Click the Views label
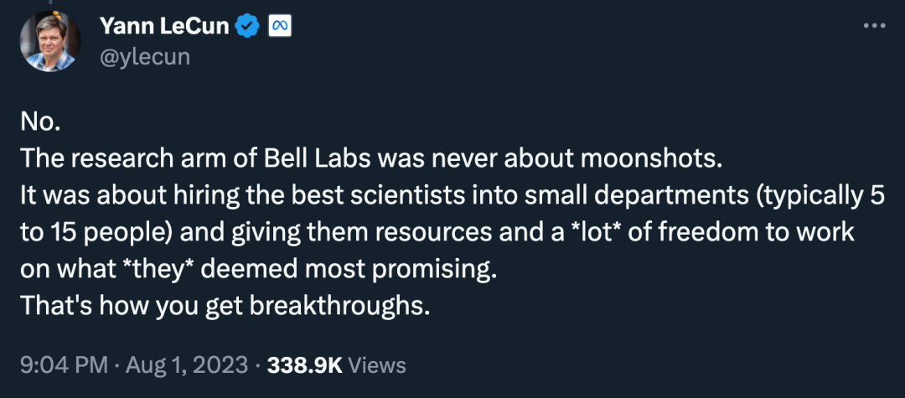 tap(378, 365)
